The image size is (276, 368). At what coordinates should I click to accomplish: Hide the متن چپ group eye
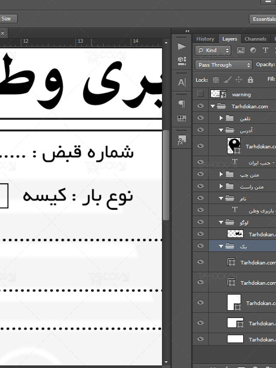click(x=200, y=174)
